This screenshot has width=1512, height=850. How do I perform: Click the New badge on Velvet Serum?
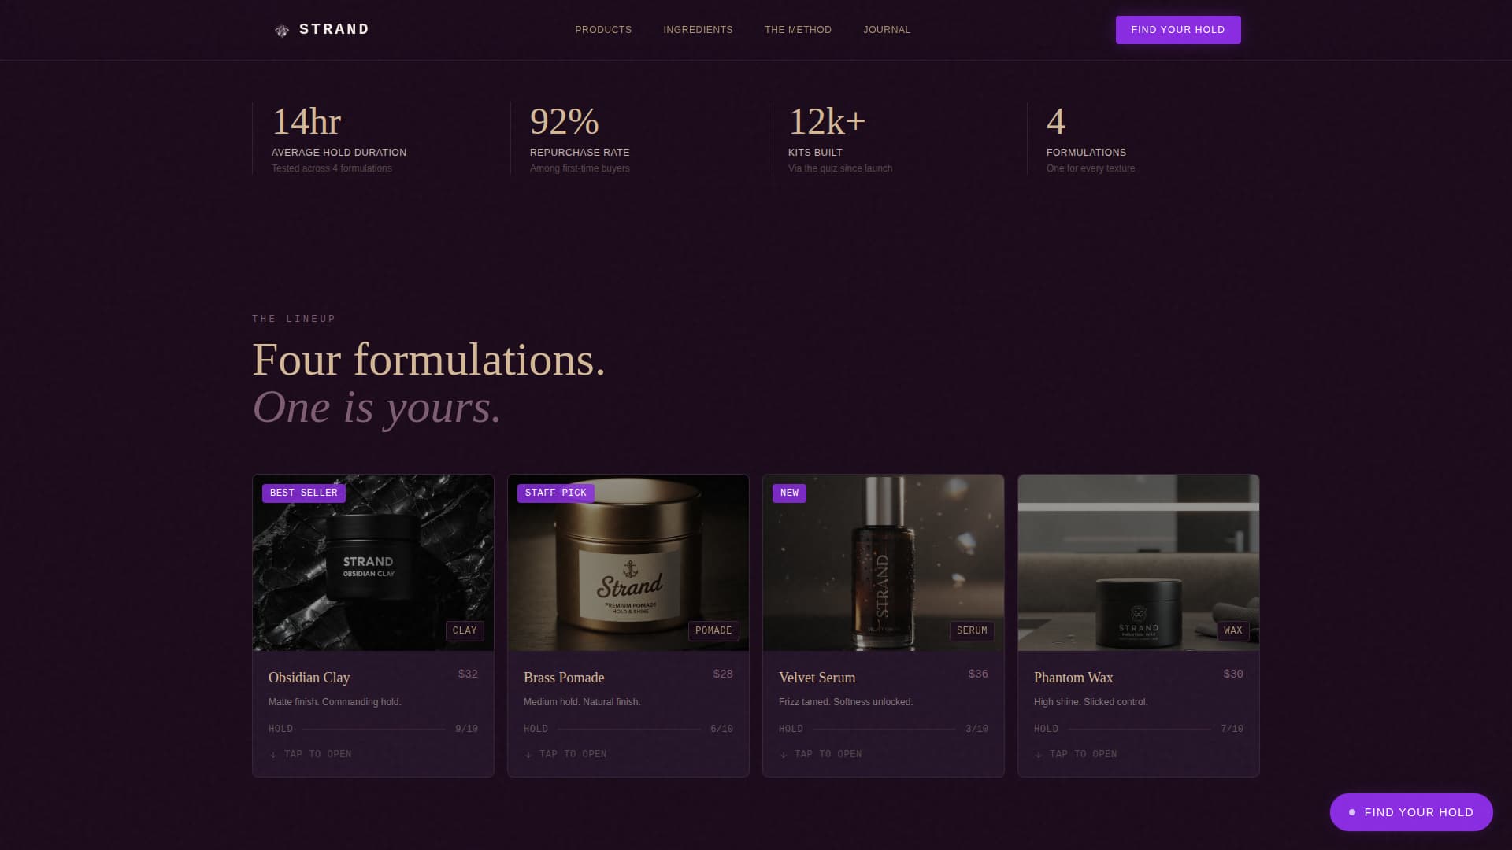coord(789,493)
